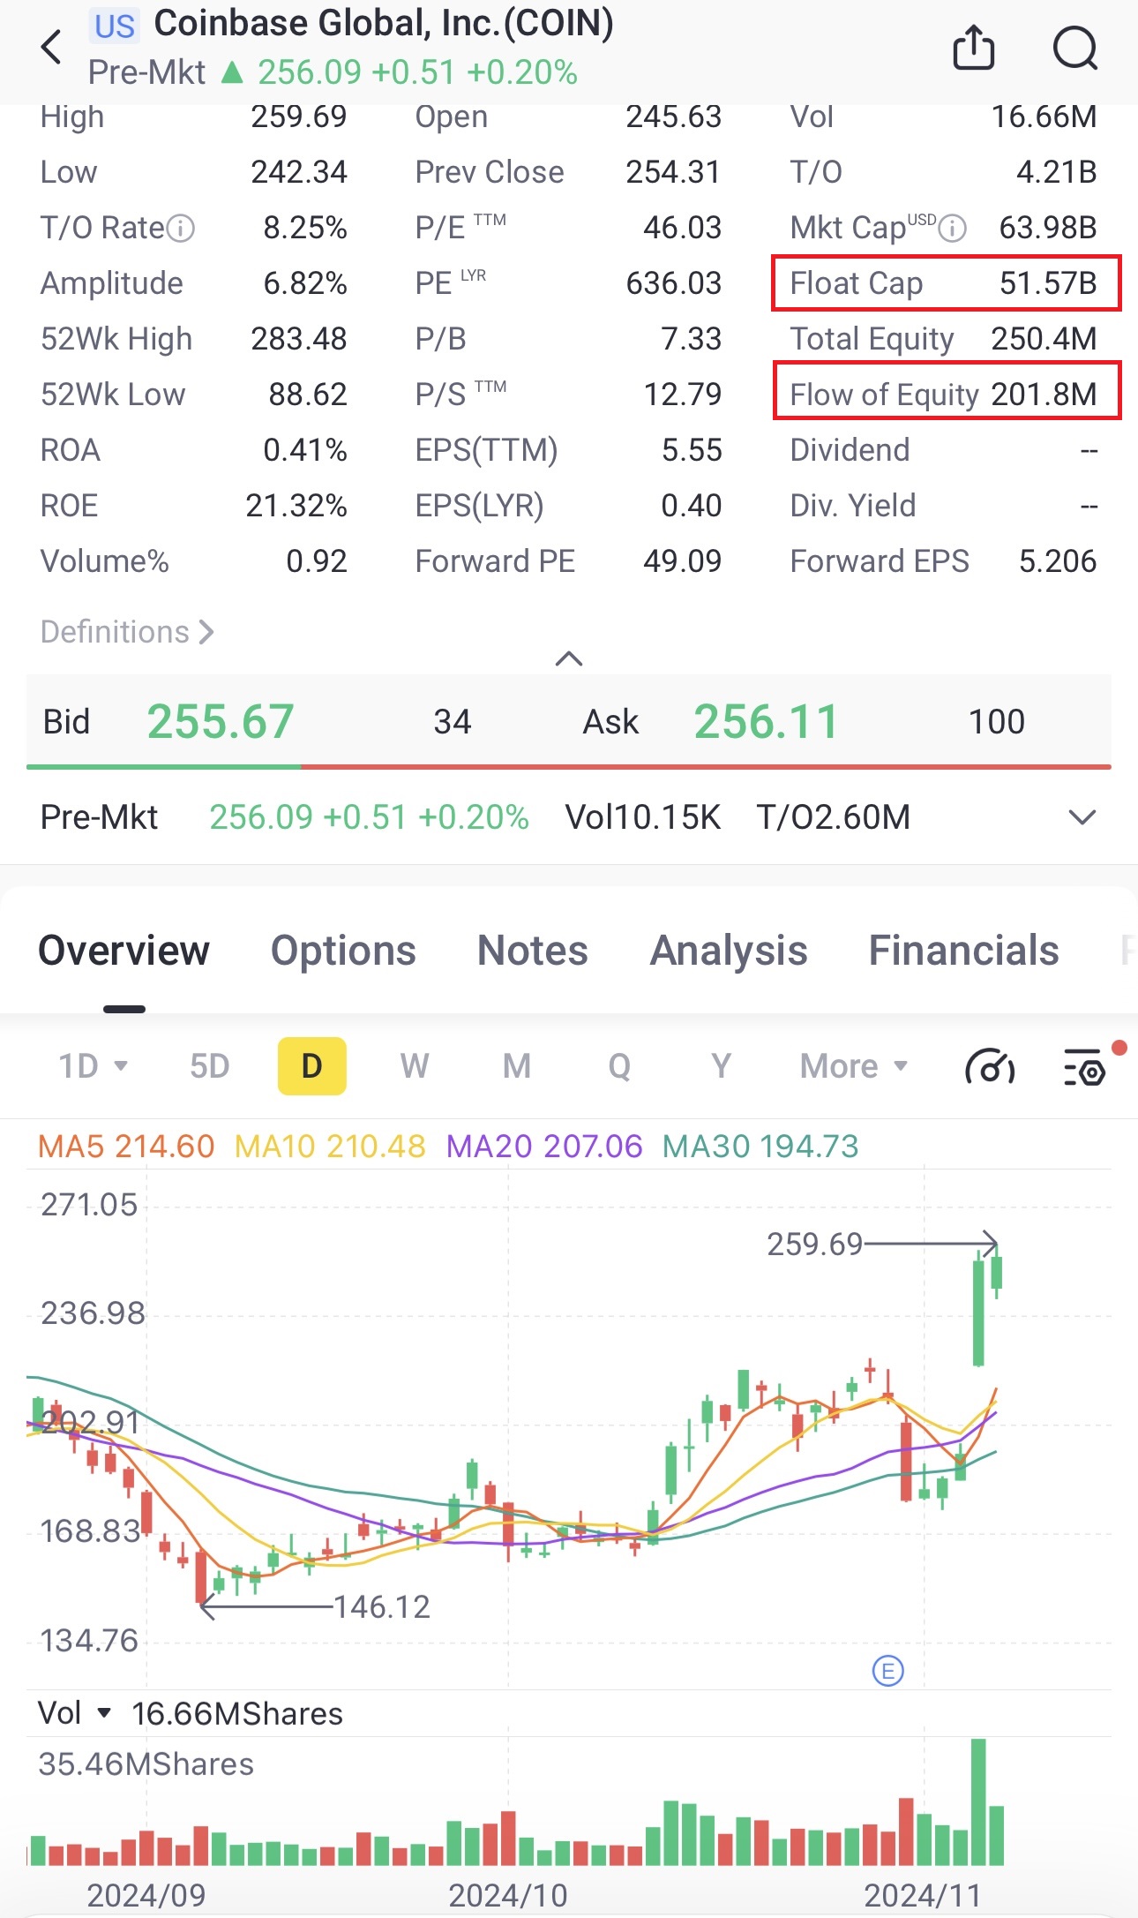Open the T/O Rate info icon
Viewport: 1138px width, 1918px height.
point(181,229)
